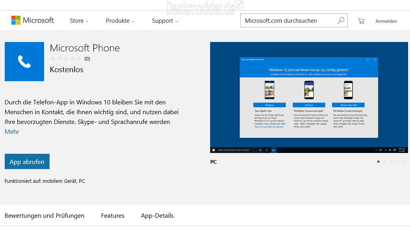Viewport: 410px width, 244px height.
Task: Click the (0) rating count
Action: click(87, 59)
